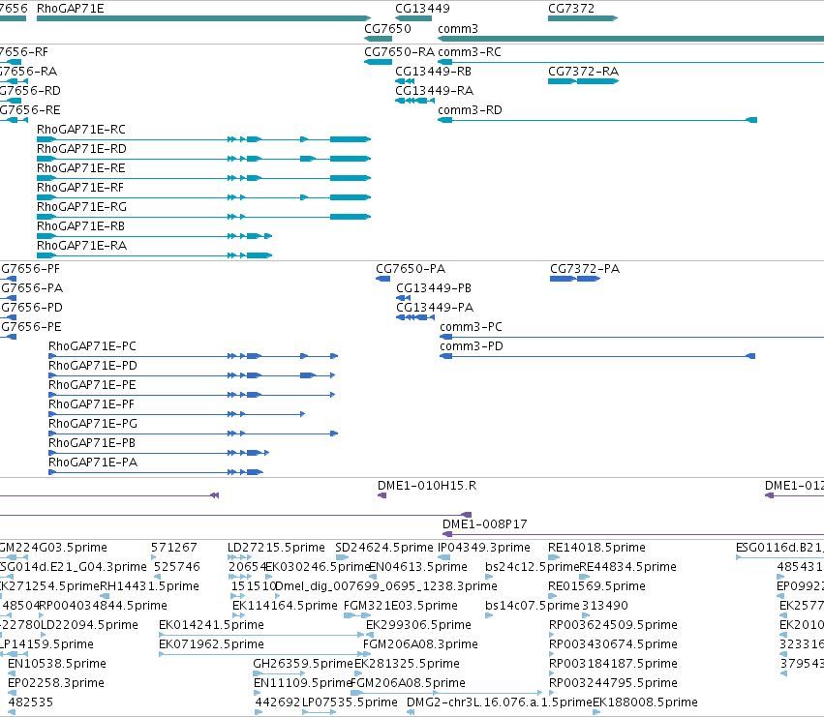
Task: Select EST FGM321E03.5prime label
Action: (401, 606)
